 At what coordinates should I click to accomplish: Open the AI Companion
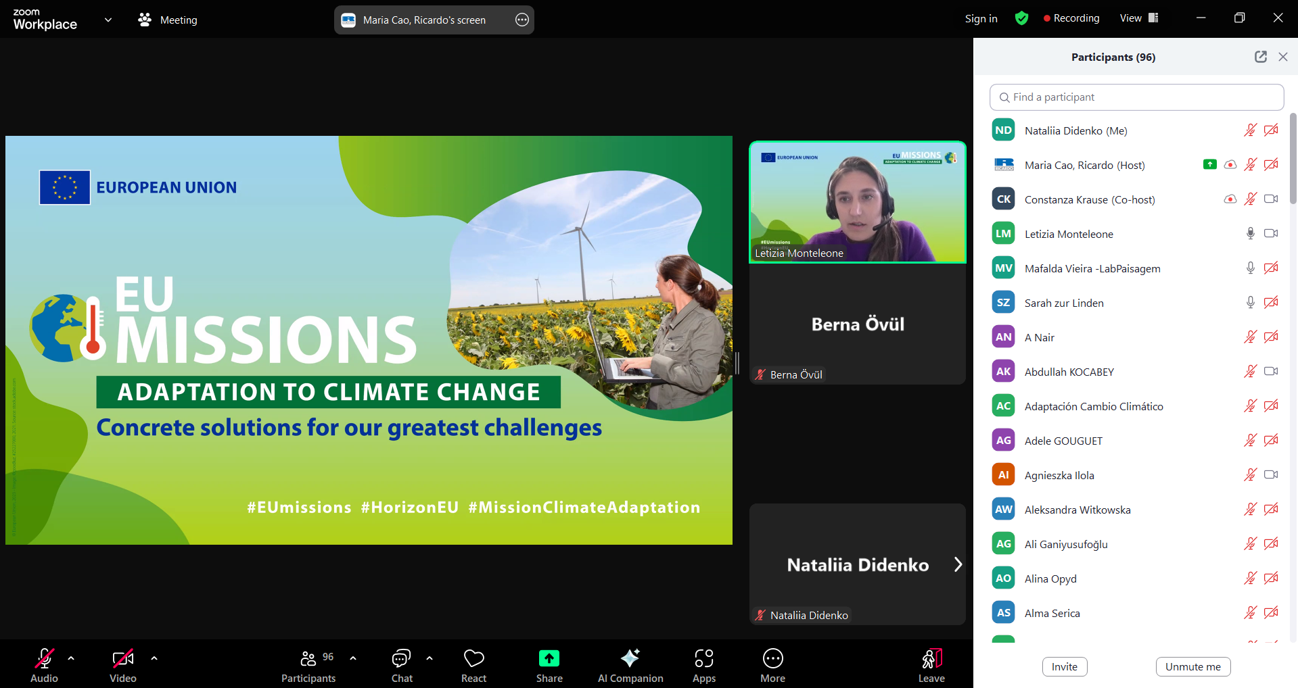pyautogui.click(x=630, y=665)
